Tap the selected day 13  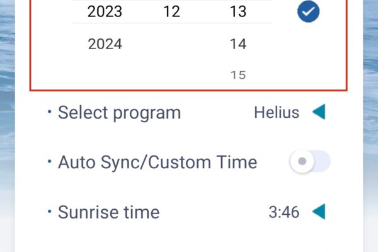click(238, 11)
